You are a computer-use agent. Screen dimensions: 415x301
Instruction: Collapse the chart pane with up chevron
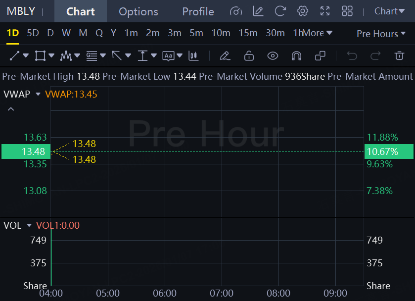pyautogui.click(x=11, y=109)
